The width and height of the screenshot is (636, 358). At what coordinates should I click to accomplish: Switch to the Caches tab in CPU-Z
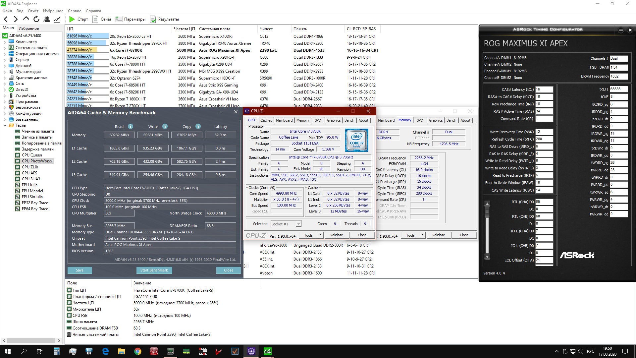click(266, 120)
